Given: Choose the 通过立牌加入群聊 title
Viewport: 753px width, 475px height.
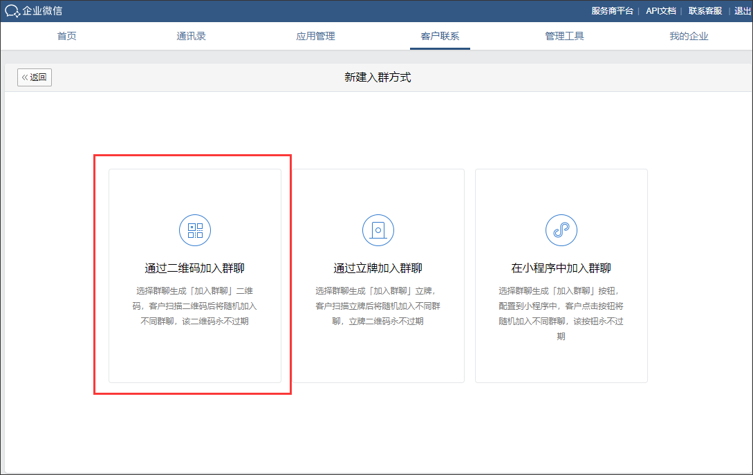Looking at the screenshot, I should tap(378, 268).
